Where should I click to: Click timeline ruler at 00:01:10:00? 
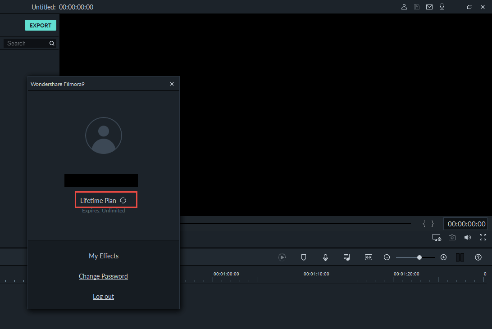coord(316,274)
